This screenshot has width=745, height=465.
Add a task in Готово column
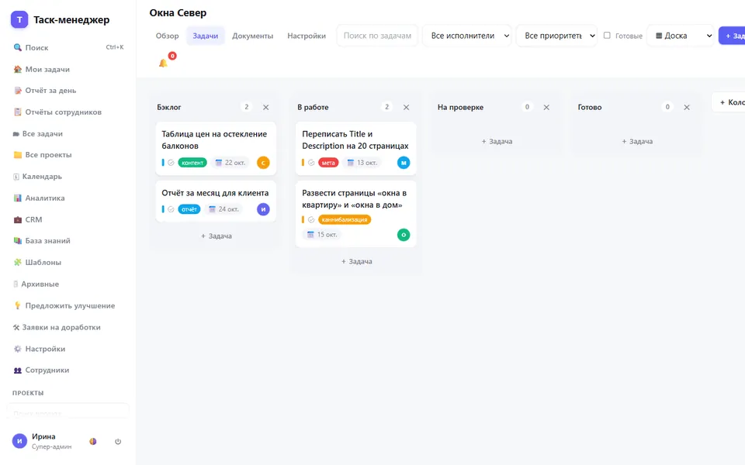click(x=637, y=141)
